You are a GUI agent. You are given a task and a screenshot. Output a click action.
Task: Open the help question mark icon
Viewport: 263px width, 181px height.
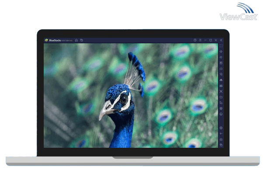point(195,40)
